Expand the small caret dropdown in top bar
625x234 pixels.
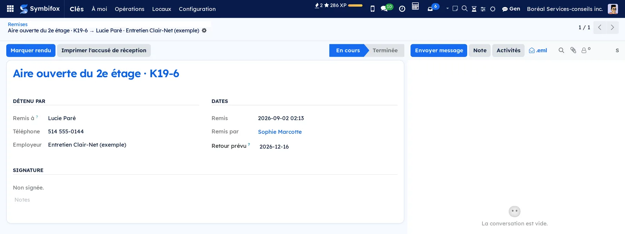[x=447, y=9]
